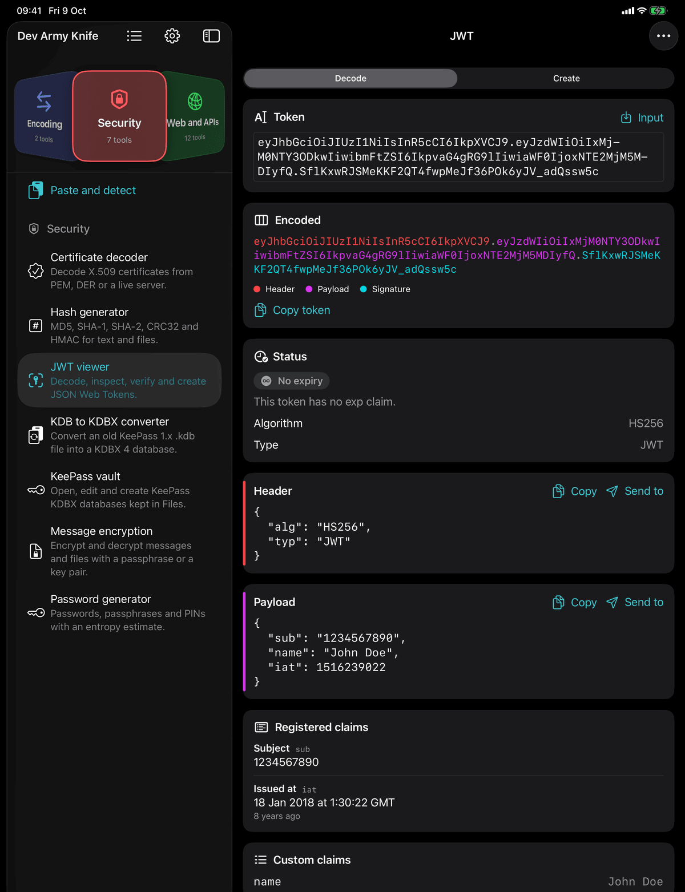Open Certificate decoder tool
Viewport: 685px width, 892px height.
pyautogui.click(x=119, y=271)
